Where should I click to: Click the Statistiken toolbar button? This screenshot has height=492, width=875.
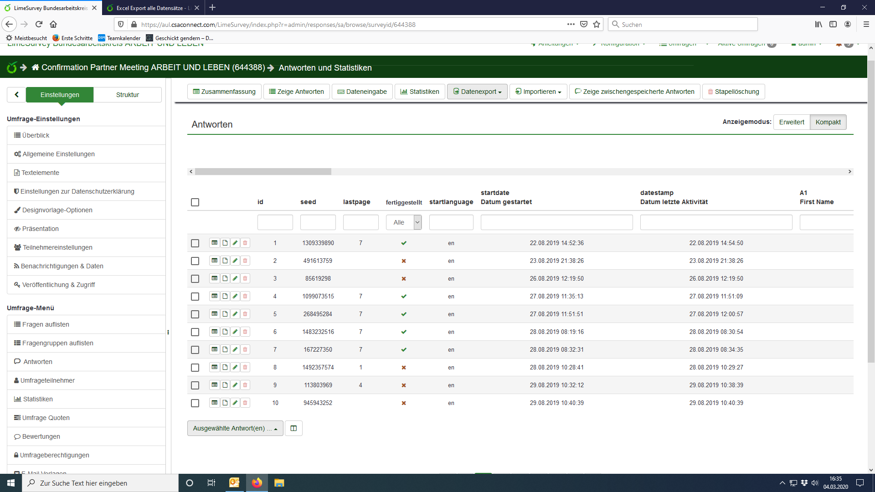[x=420, y=92]
